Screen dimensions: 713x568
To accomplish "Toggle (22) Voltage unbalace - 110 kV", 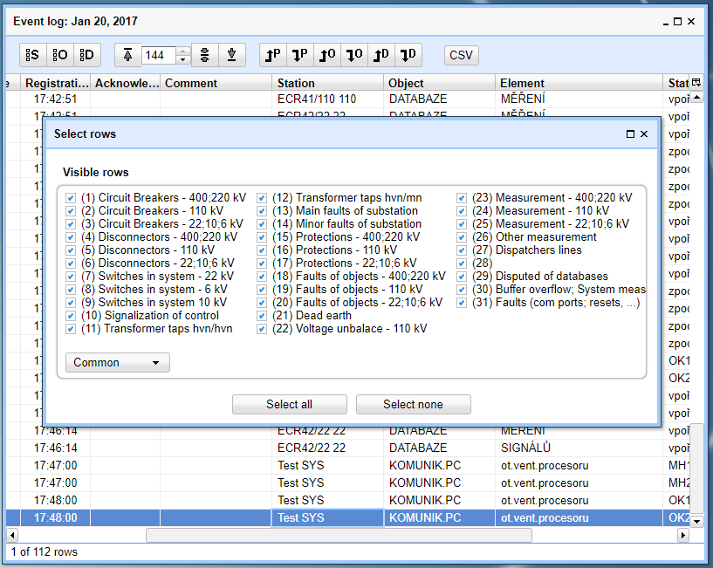I will point(262,329).
